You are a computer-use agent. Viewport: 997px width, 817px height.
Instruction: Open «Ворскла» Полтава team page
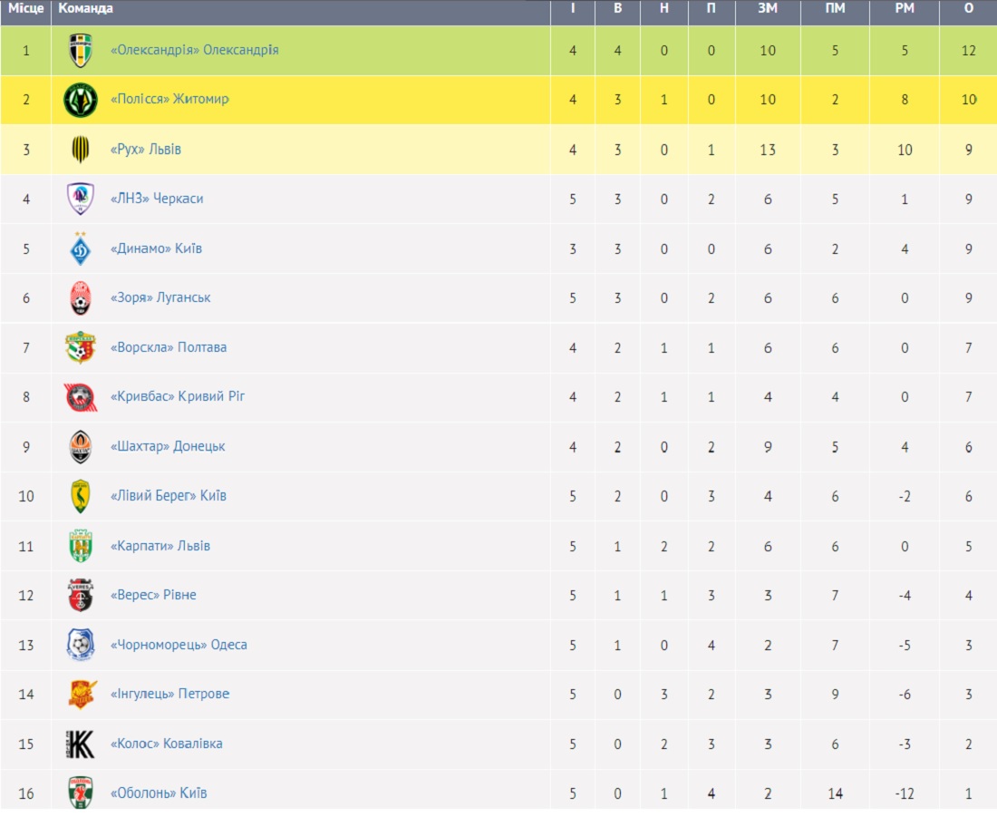pos(169,347)
